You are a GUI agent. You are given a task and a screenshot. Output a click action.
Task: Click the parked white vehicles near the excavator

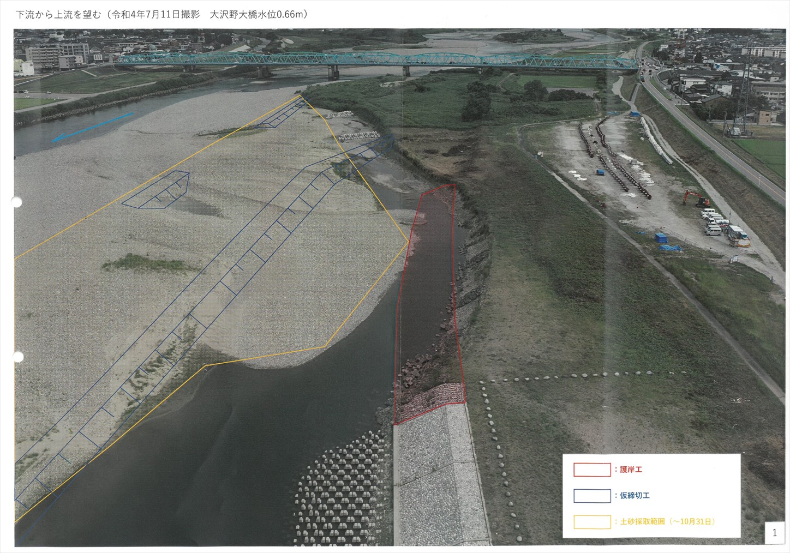715,221
